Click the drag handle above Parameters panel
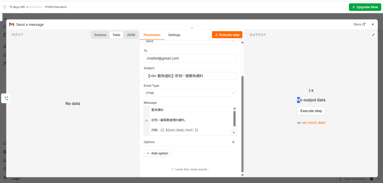This screenshot has width=383, height=183. [x=192, y=28]
